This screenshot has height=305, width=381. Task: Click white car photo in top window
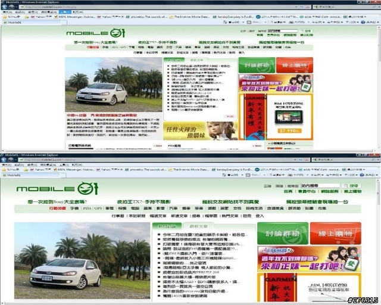tap(114, 85)
